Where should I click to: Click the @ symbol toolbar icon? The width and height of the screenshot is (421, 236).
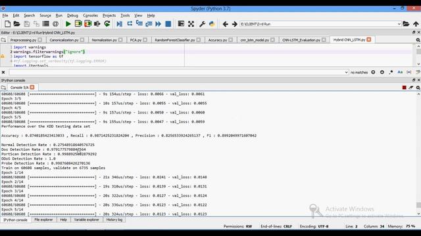tap(55, 24)
